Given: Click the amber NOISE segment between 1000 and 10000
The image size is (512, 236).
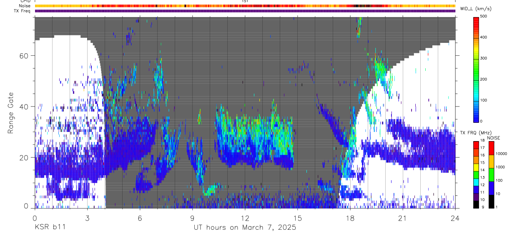Looking at the screenshot, I should pyautogui.click(x=491, y=161).
